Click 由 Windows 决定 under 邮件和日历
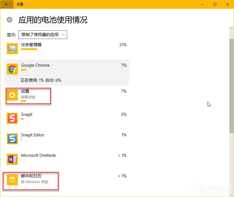234x197 pixels. 35,182
